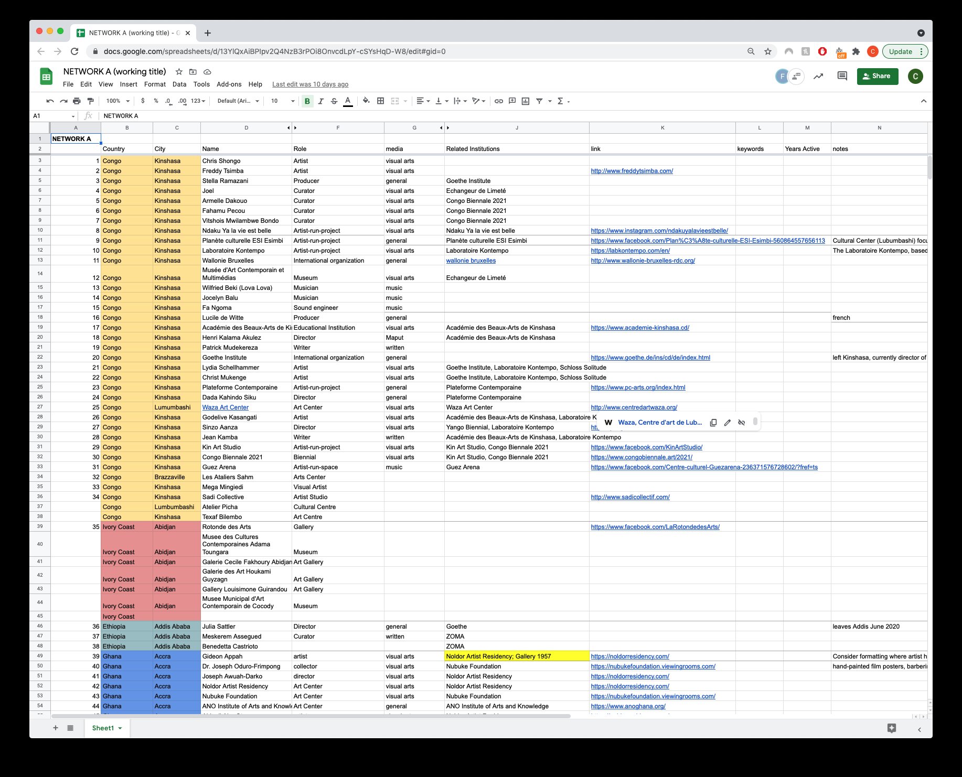Open the vertical align dropdown
This screenshot has height=777, width=962.
coord(442,101)
